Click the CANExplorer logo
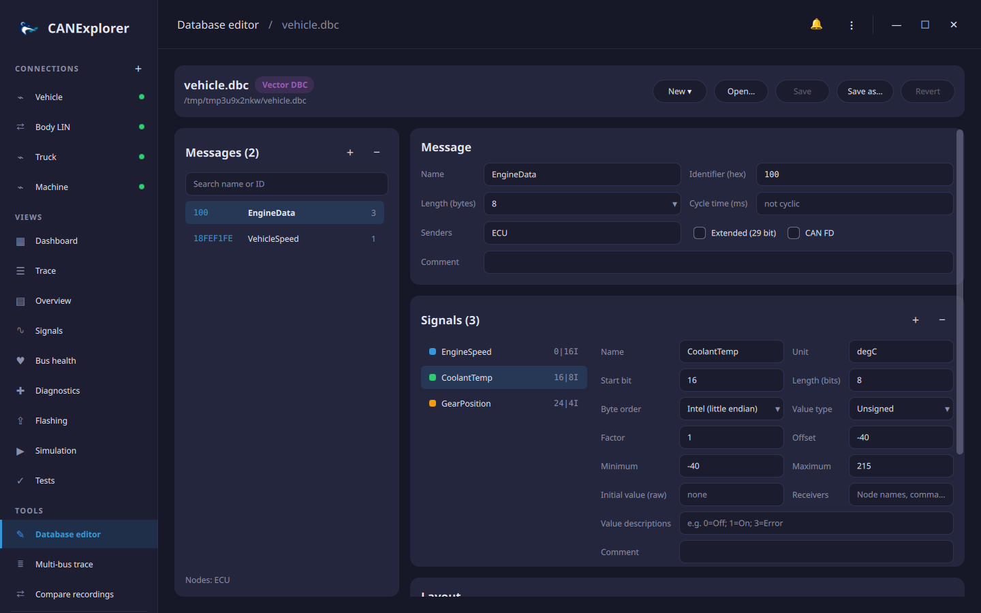This screenshot has width=981, height=613. click(29, 28)
